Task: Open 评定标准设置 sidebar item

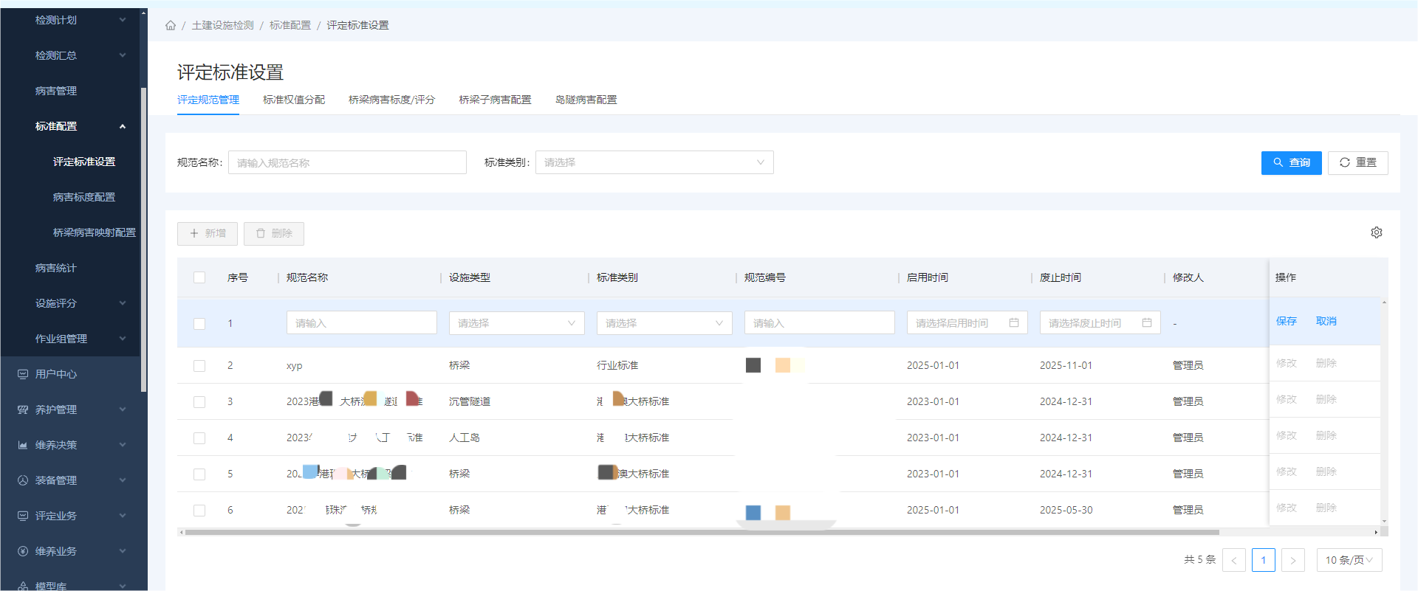Action: (84, 162)
